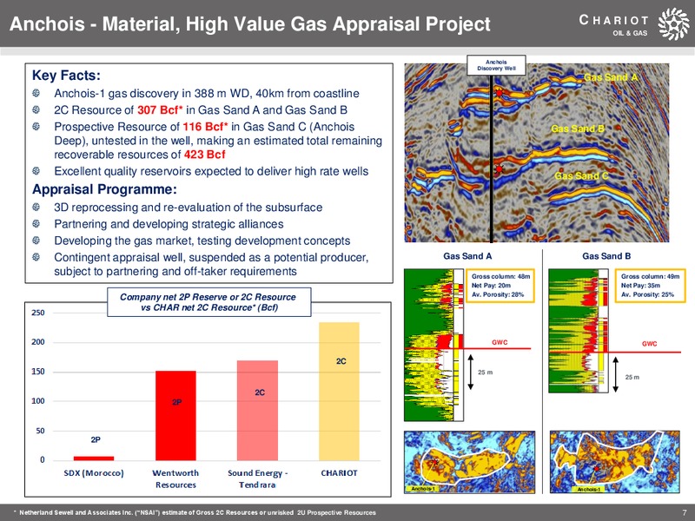Click the Partnering and developing strategic alliances line

click(x=169, y=224)
